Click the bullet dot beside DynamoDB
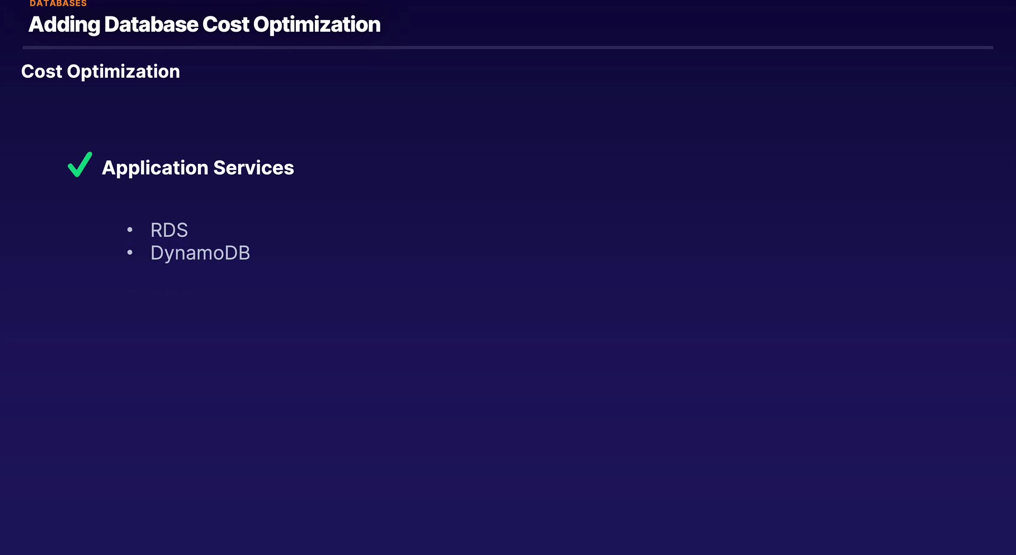1016x555 pixels. pyautogui.click(x=130, y=253)
